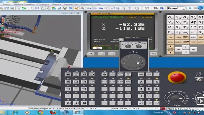Click the ABS softkey on the CNC screen
The image size is (204, 115).
point(98,48)
